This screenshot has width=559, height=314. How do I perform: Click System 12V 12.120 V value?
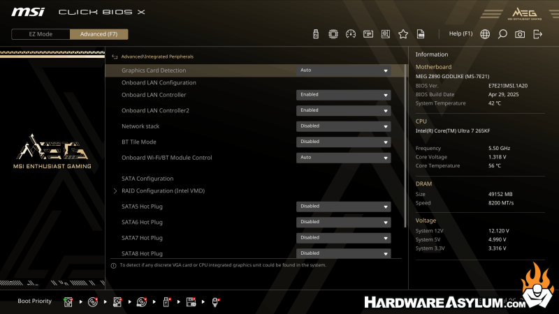click(x=498, y=231)
